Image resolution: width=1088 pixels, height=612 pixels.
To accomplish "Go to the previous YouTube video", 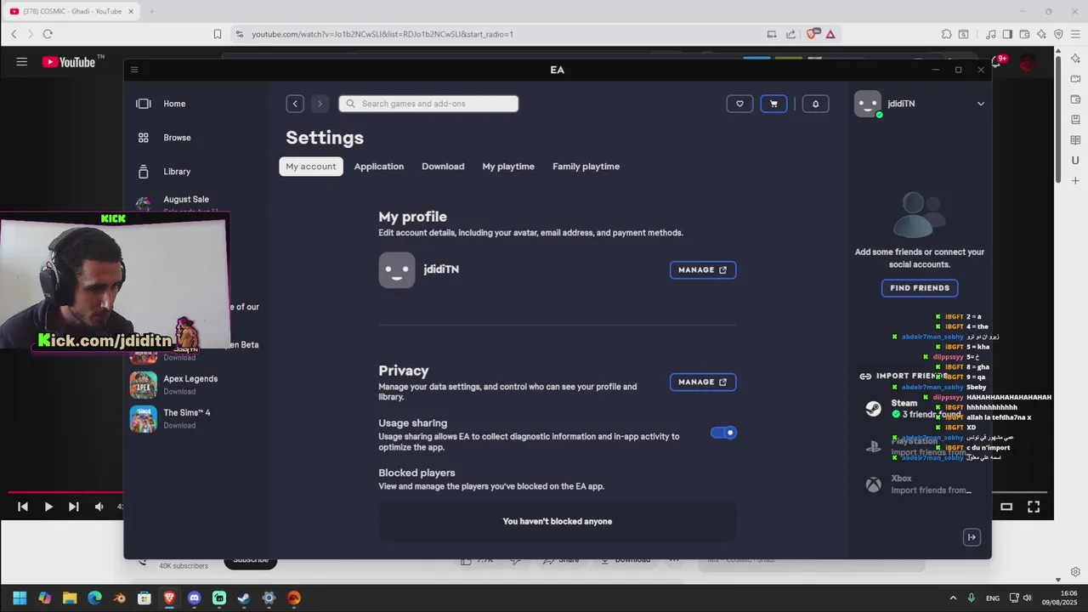I will click(23, 507).
